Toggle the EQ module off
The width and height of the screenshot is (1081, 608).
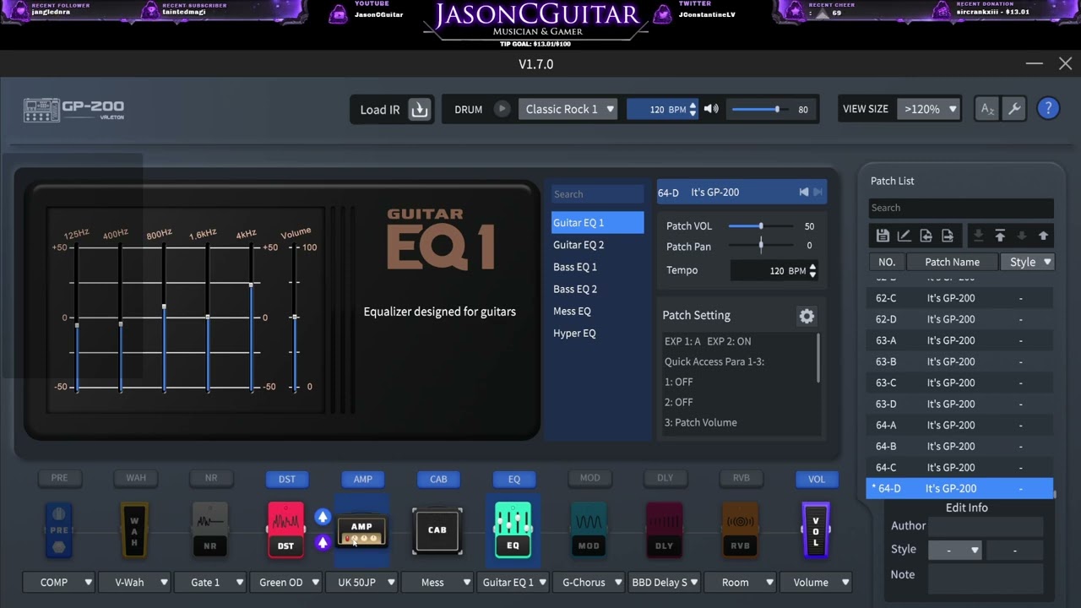click(x=514, y=479)
